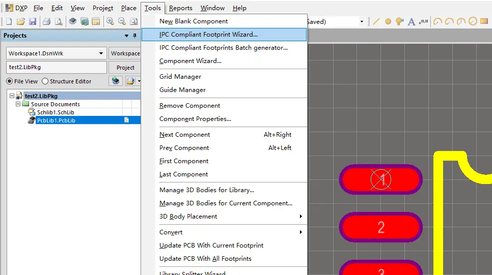Pin the Projects panel

[x=135, y=36]
